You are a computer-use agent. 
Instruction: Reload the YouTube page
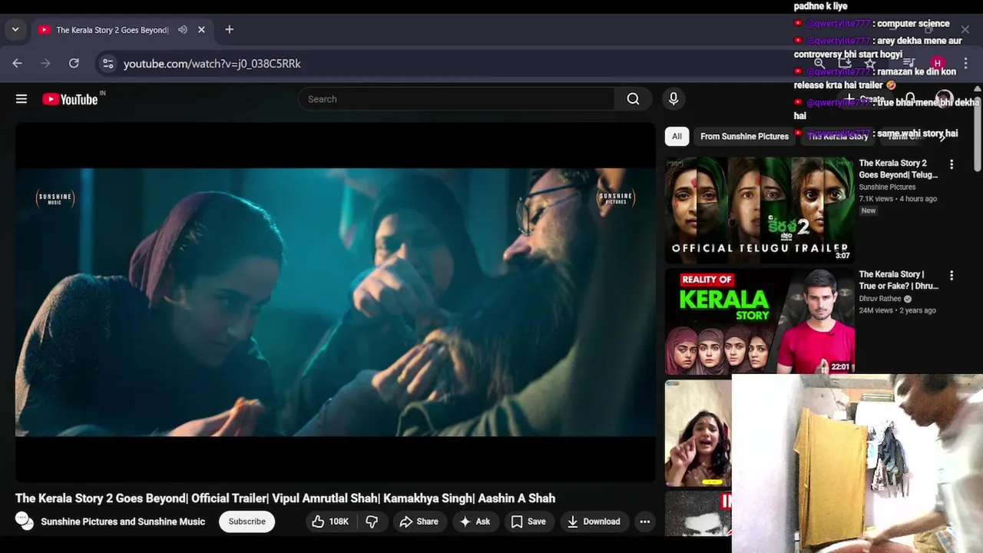coord(74,64)
